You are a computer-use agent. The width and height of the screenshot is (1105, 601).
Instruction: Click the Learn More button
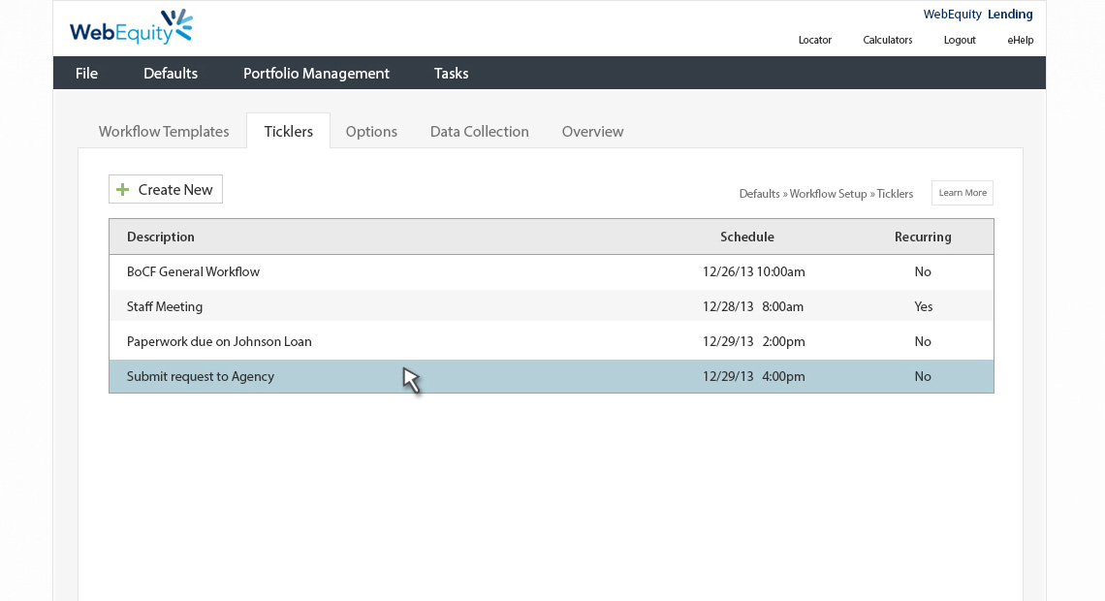(x=962, y=193)
